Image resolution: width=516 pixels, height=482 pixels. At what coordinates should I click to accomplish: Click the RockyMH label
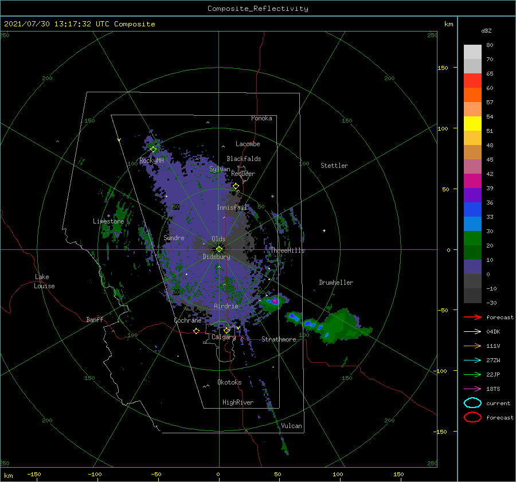[151, 160]
